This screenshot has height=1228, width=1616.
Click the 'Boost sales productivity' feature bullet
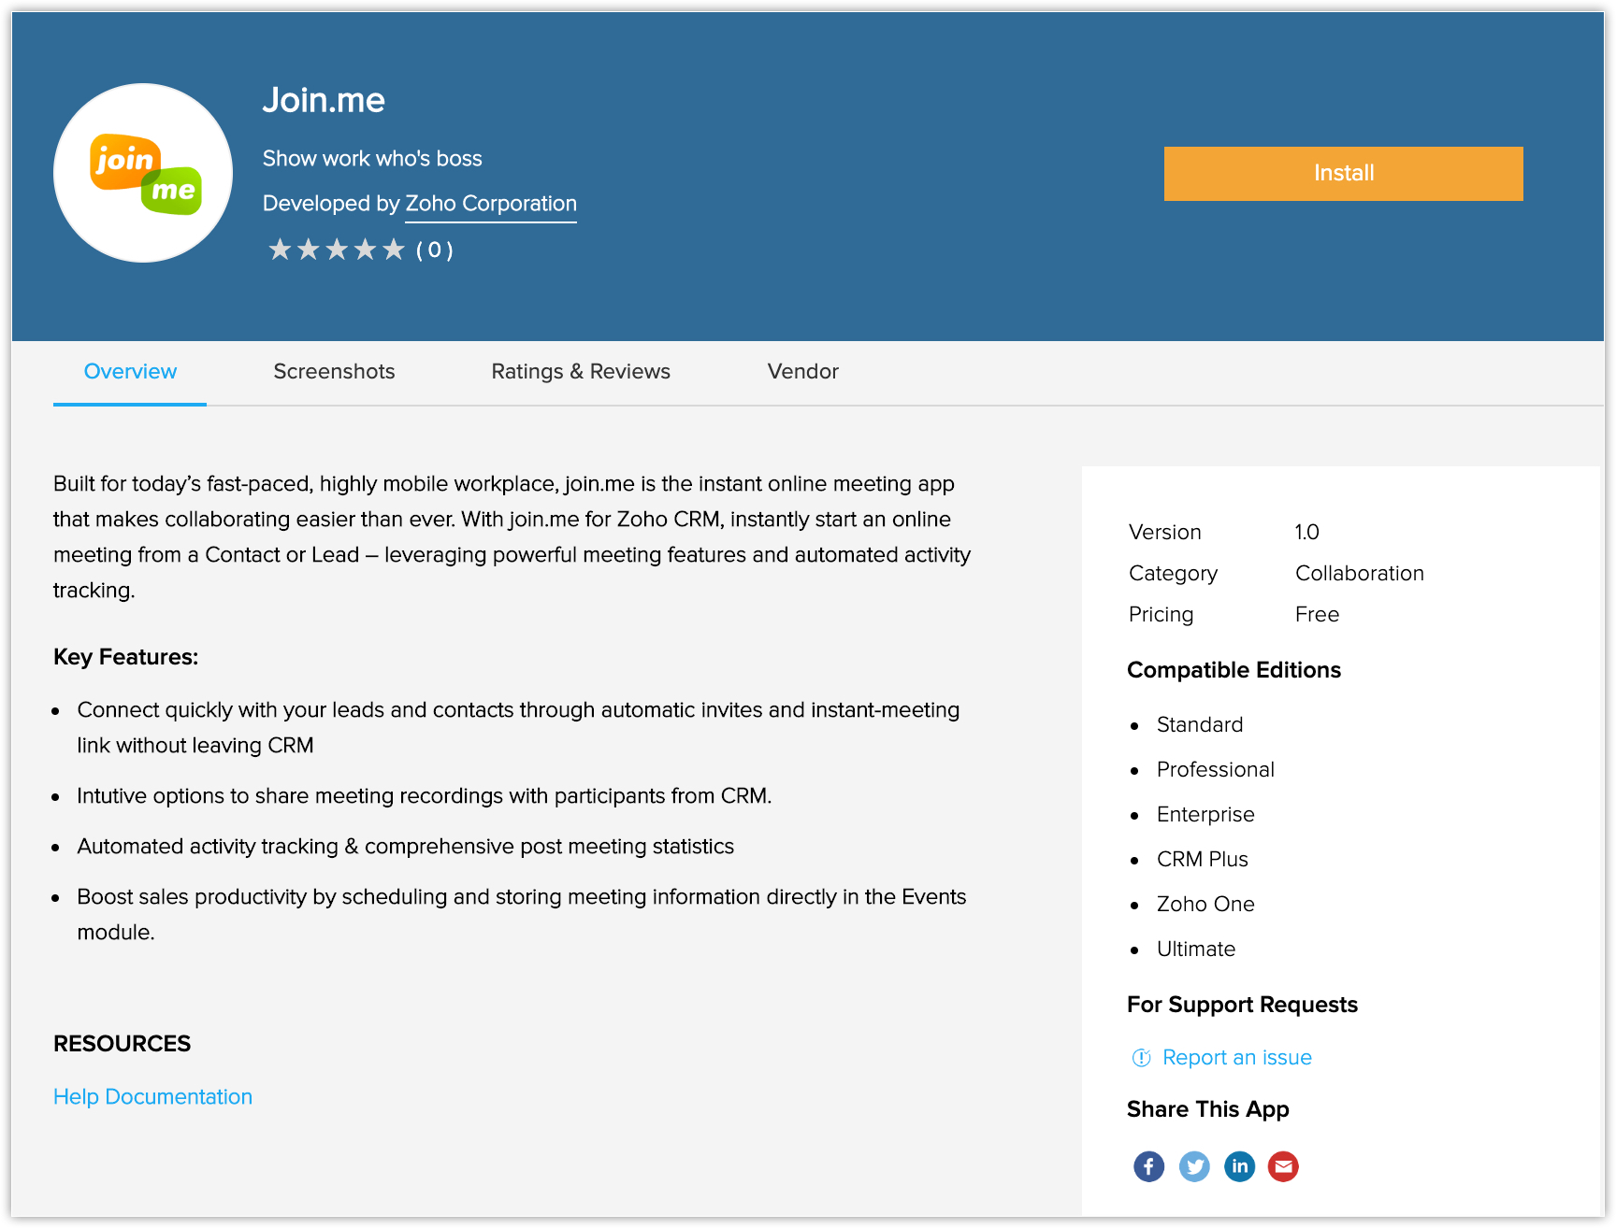coord(522,915)
